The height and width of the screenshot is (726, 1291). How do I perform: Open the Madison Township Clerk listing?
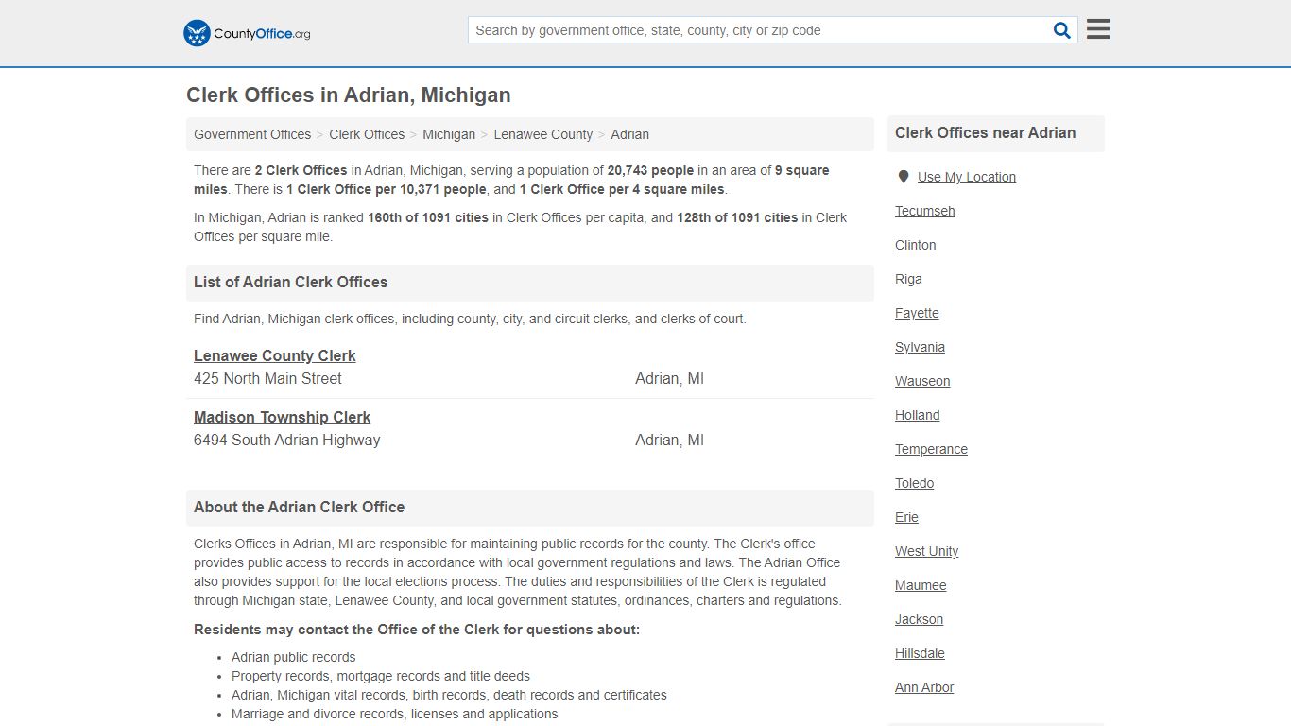[x=282, y=417]
